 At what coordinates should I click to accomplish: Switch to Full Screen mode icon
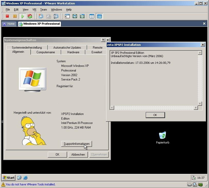[82, 16]
